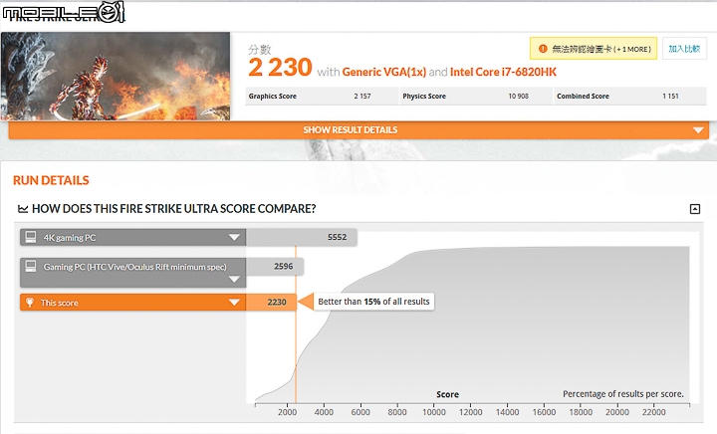717x434 pixels.
Task: Expand the 4K gaming PC dropdown arrow
Action: point(234,238)
